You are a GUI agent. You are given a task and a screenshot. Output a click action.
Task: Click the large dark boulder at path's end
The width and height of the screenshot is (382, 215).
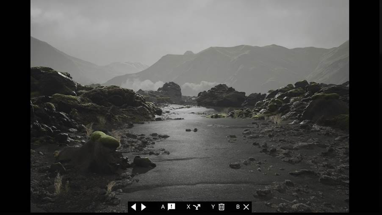220,96
